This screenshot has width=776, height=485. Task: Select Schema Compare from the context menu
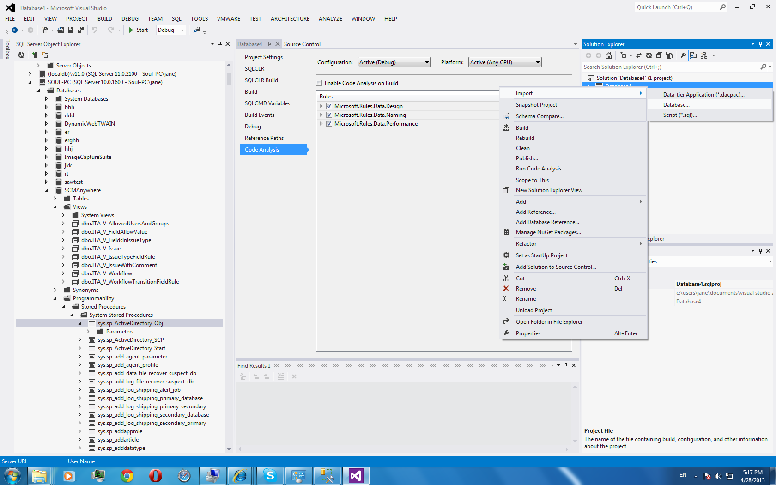[540, 116]
